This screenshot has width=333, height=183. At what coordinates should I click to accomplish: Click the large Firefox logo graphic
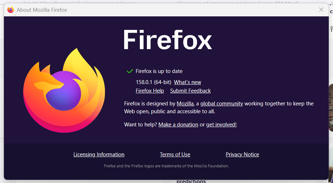click(64, 91)
